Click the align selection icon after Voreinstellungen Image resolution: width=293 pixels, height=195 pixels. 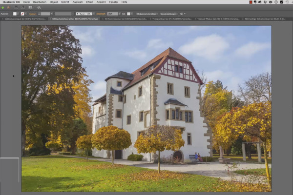pos(181,14)
